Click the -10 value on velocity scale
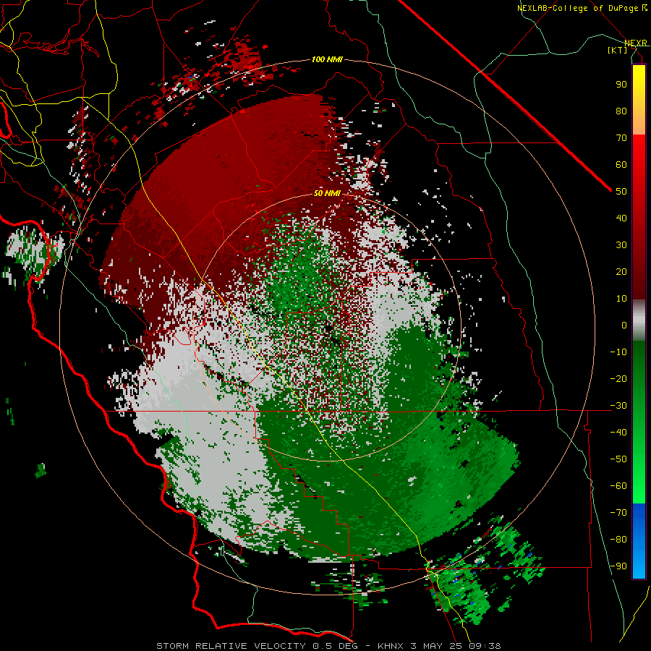The image size is (651, 651). (x=618, y=352)
